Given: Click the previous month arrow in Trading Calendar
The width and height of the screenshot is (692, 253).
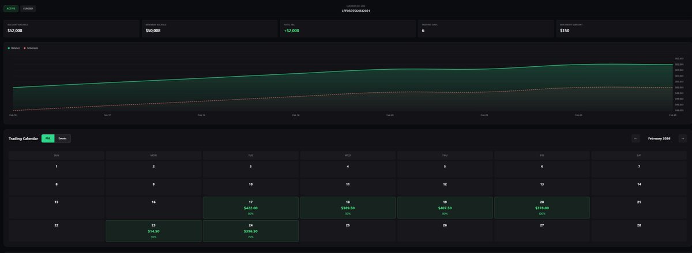Looking at the screenshot, I should (x=635, y=138).
